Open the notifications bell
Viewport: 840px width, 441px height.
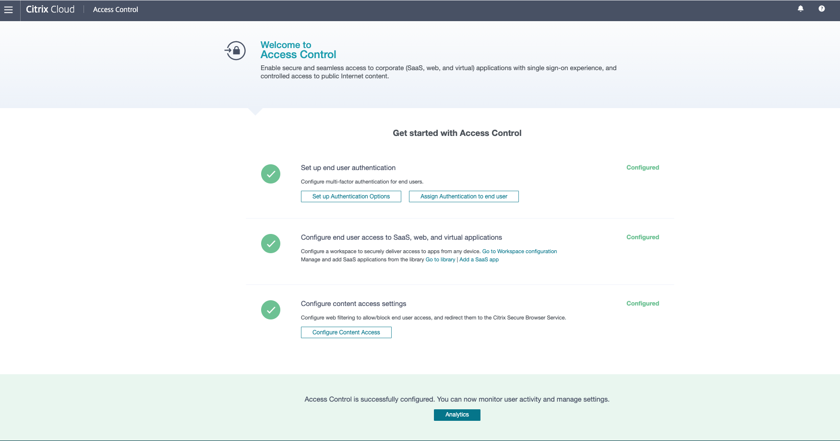pyautogui.click(x=801, y=9)
